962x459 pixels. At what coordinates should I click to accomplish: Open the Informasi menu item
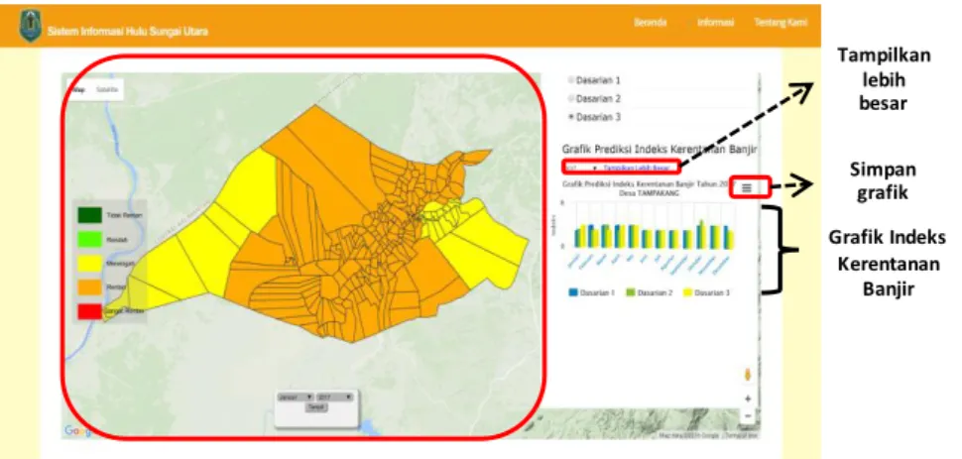tap(715, 22)
